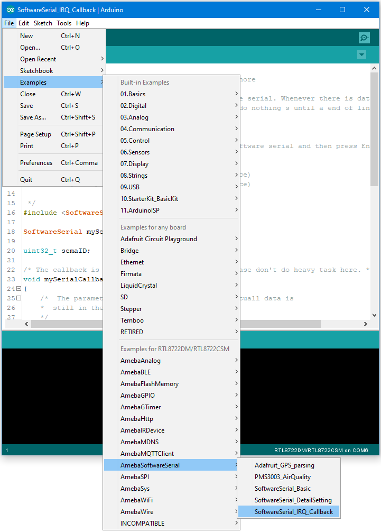Choose Close in the File menu
The height and width of the screenshot is (532, 381).
(x=54, y=94)
